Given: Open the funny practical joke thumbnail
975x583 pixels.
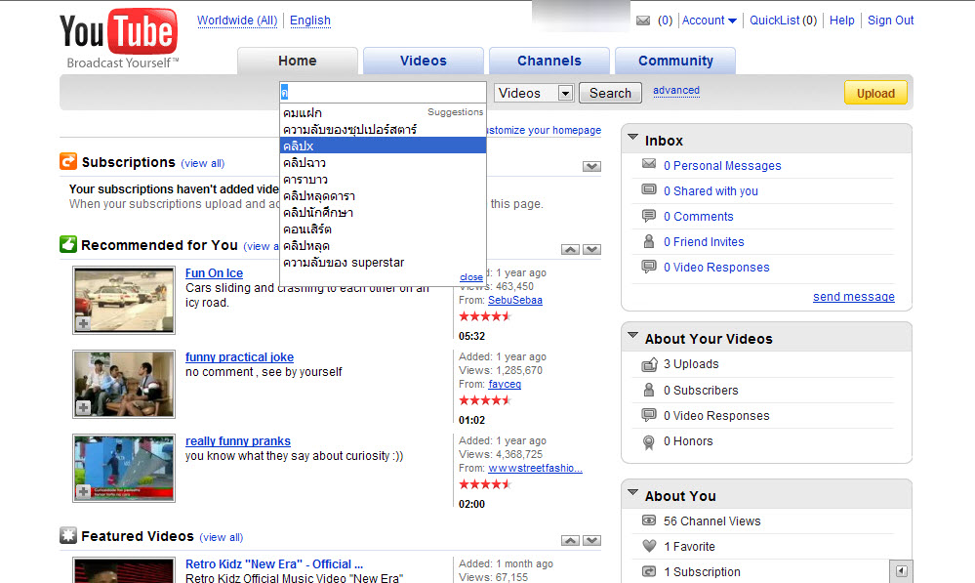Looking at the screenshot, I should pos(124,384).
